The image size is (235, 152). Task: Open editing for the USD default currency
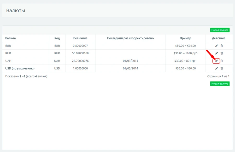216,68
